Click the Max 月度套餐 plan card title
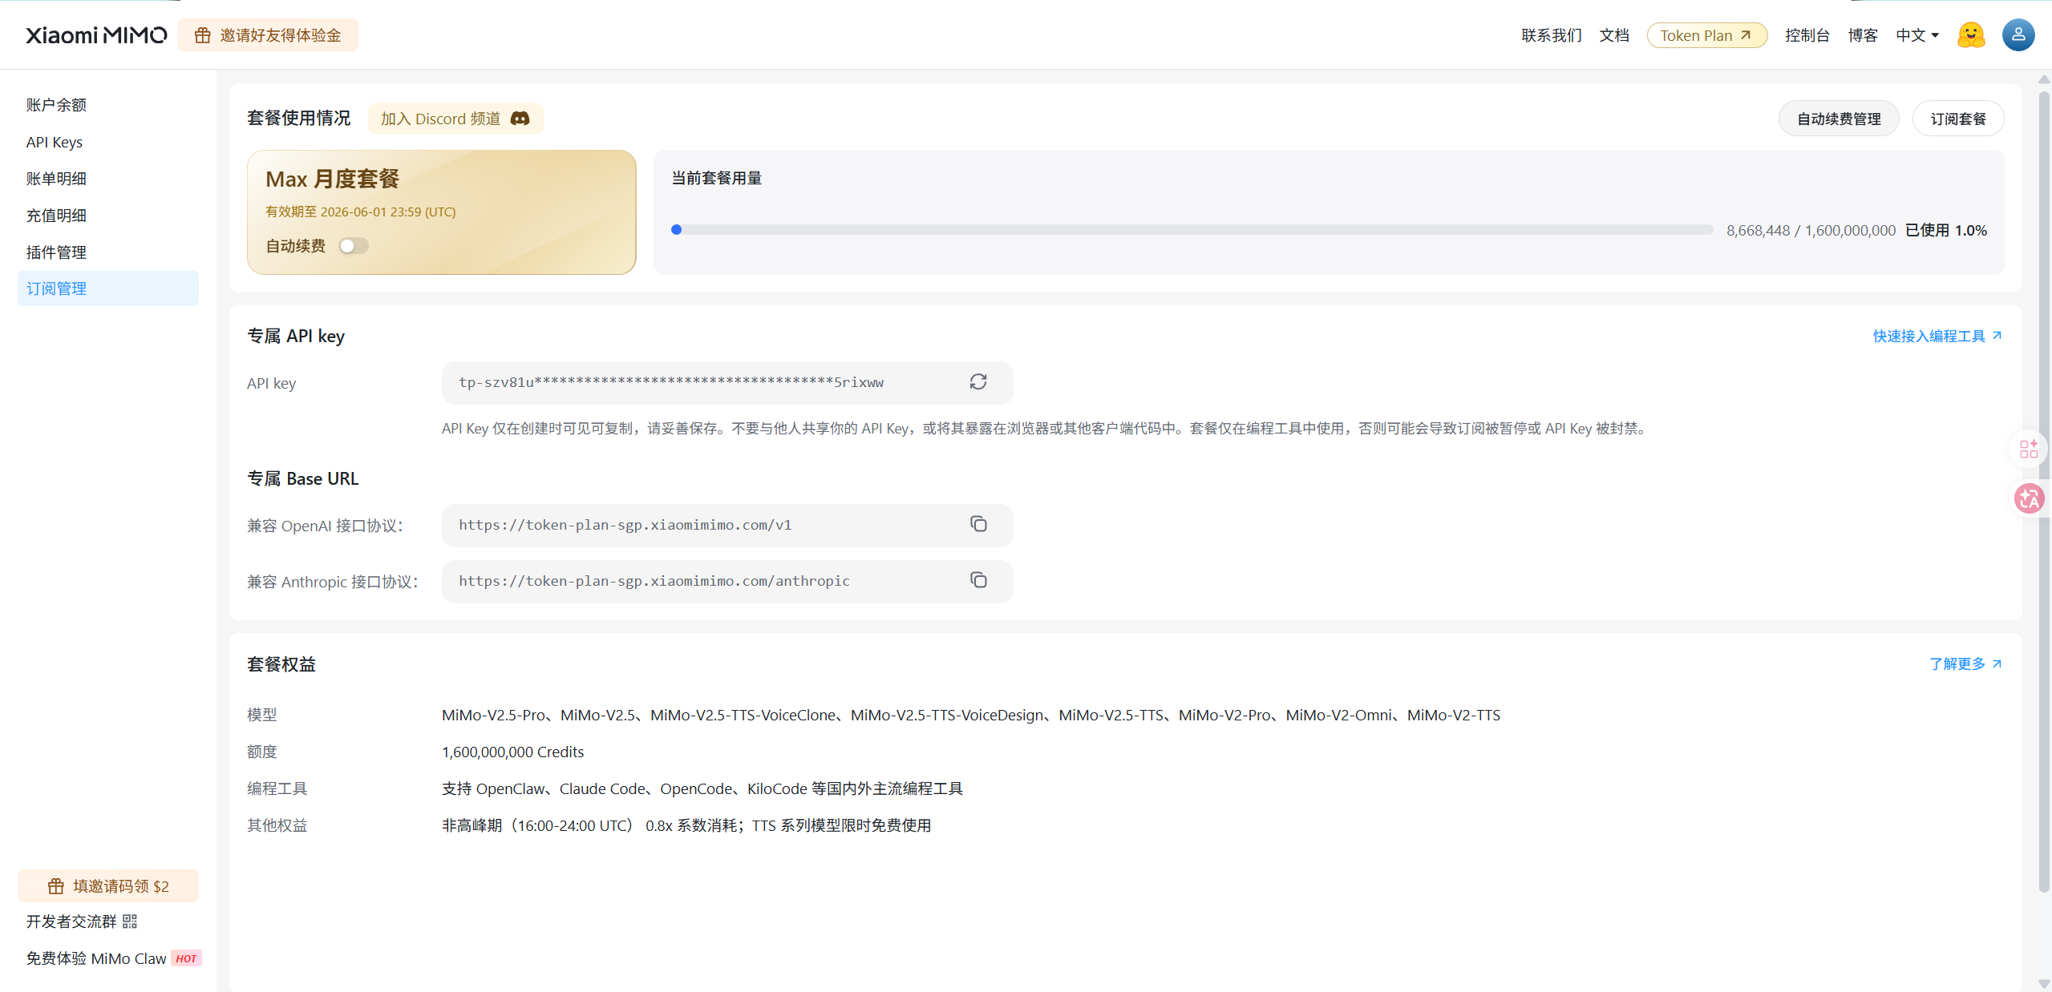This screenshot has width=2052, height=992. pos(333,179)
